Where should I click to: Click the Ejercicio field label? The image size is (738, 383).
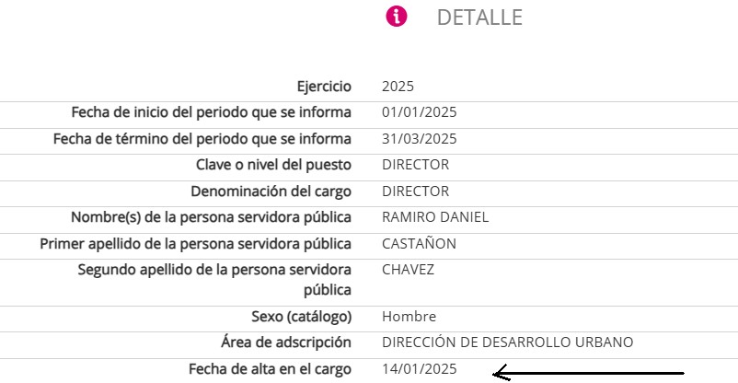(x=324, y=87)
